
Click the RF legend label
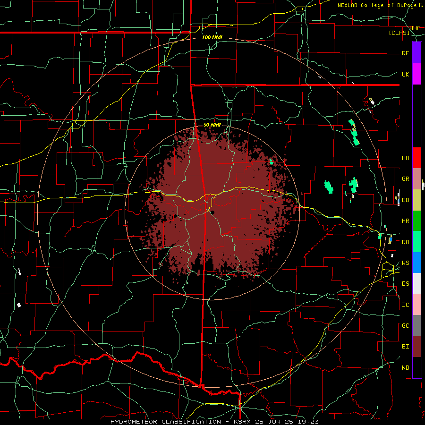click(x=405, y=53)
